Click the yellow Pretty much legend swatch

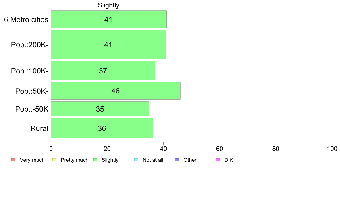pos(54,160)
